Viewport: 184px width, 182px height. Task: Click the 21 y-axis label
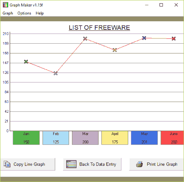[x=7, y=121]
